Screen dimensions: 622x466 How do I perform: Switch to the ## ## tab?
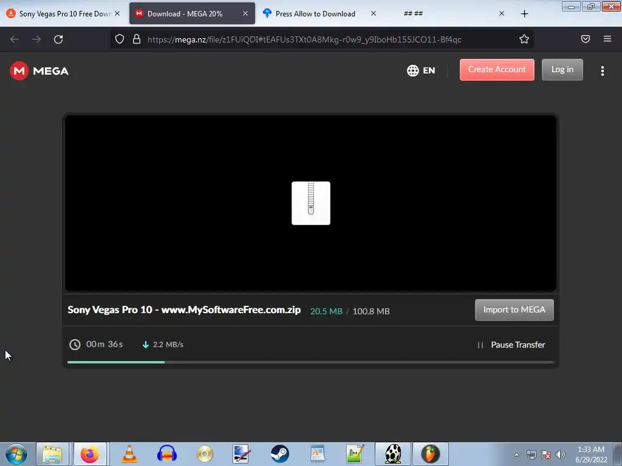point(448,13)
